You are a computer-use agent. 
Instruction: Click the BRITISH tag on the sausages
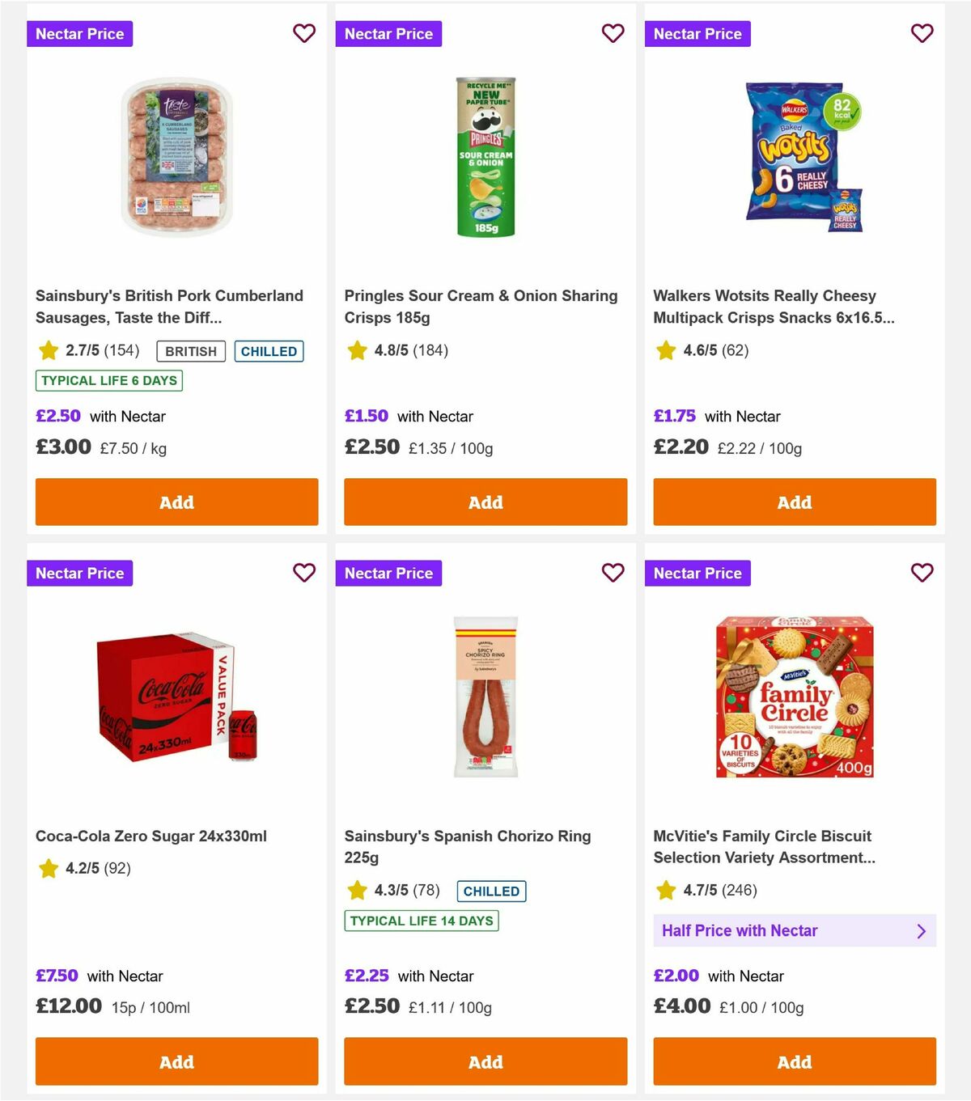[x=190, y=351]
